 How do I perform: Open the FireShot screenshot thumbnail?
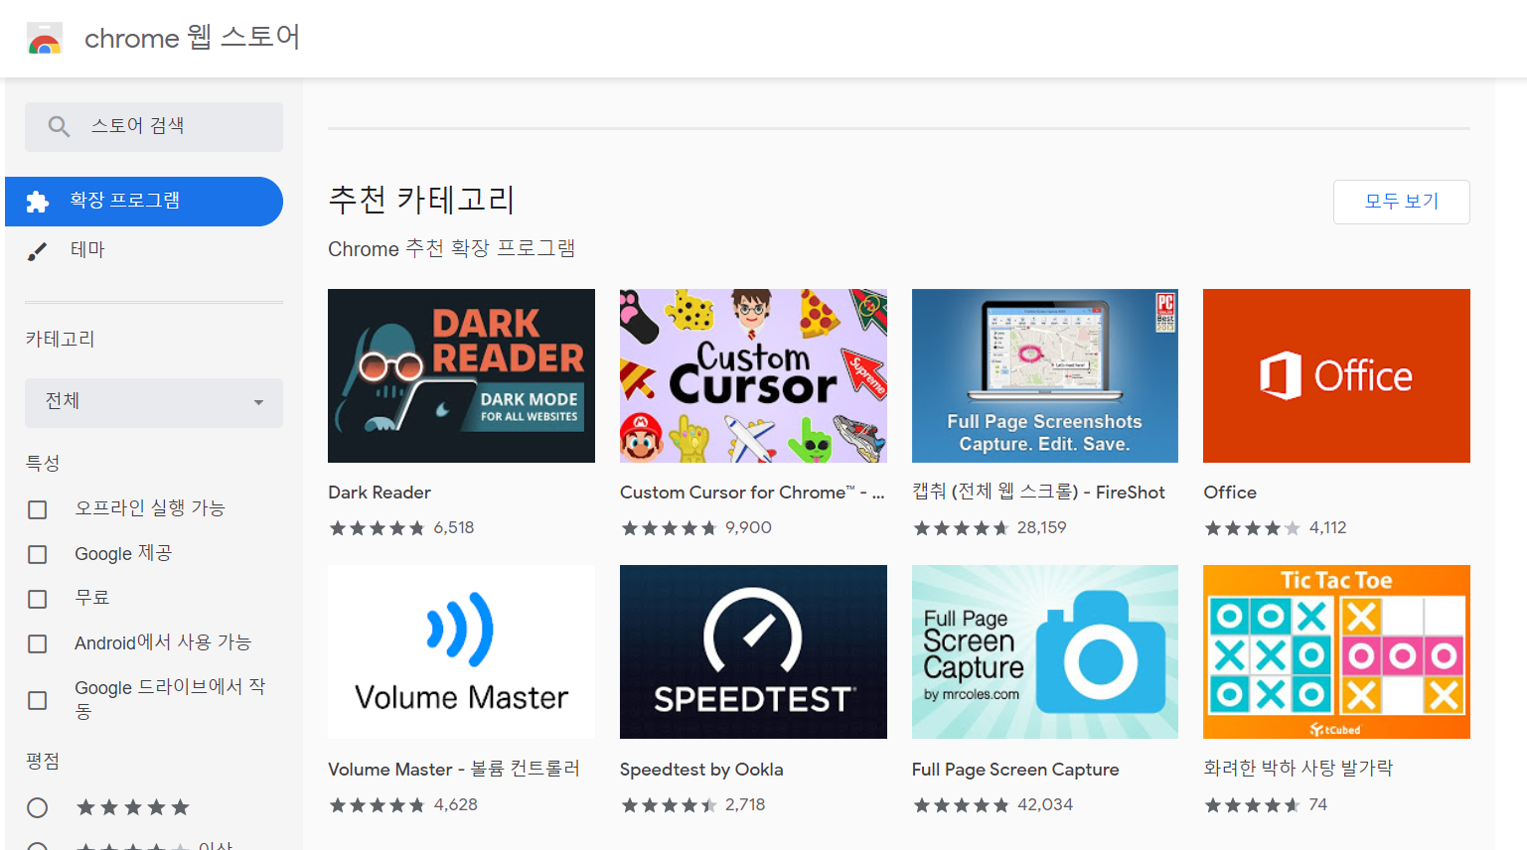1045,375
